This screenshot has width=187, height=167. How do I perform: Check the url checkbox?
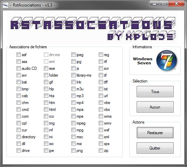[x=101, y=96]
